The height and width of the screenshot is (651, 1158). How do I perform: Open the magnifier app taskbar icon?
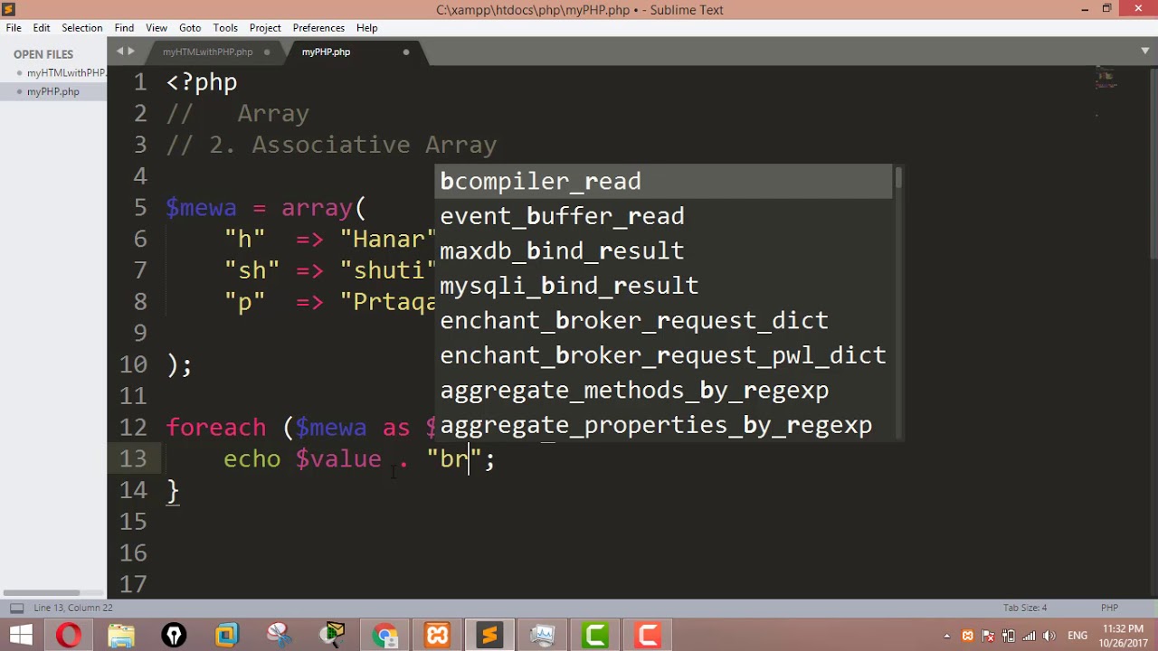332,636
